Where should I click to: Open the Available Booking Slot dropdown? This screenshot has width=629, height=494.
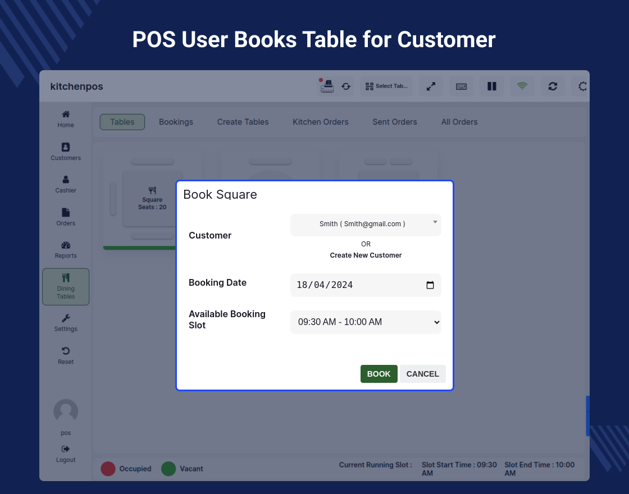(366, 322)
